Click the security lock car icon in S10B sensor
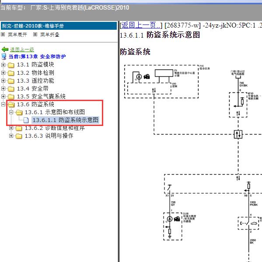262x262 pixels. [177, 219]
